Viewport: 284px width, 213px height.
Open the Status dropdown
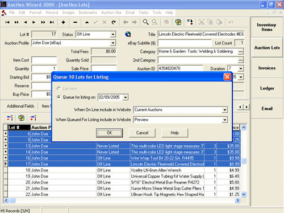pos(113,34)
